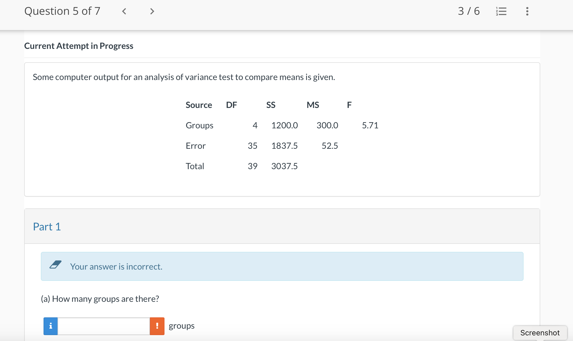
Task: Click the 'Your answer is incorrect' message
Action: click(x=116, y=267)
